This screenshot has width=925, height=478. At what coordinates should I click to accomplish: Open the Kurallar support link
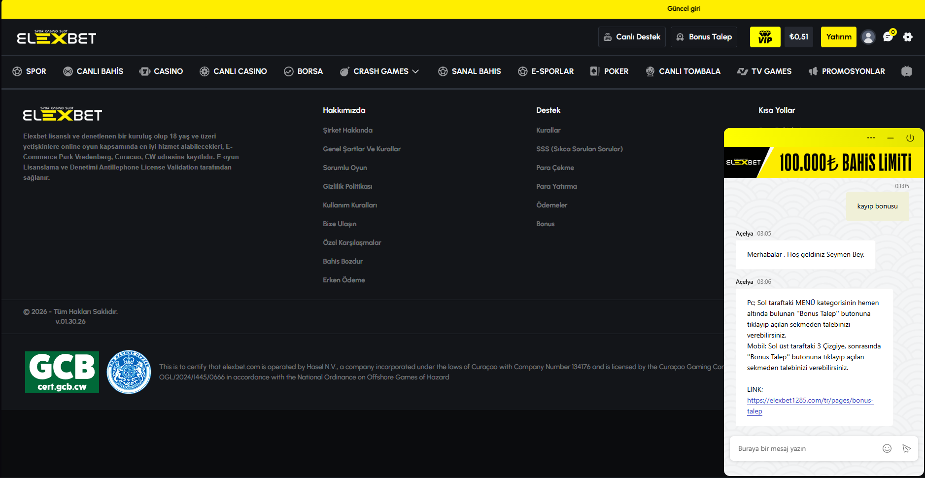point(548,130)
